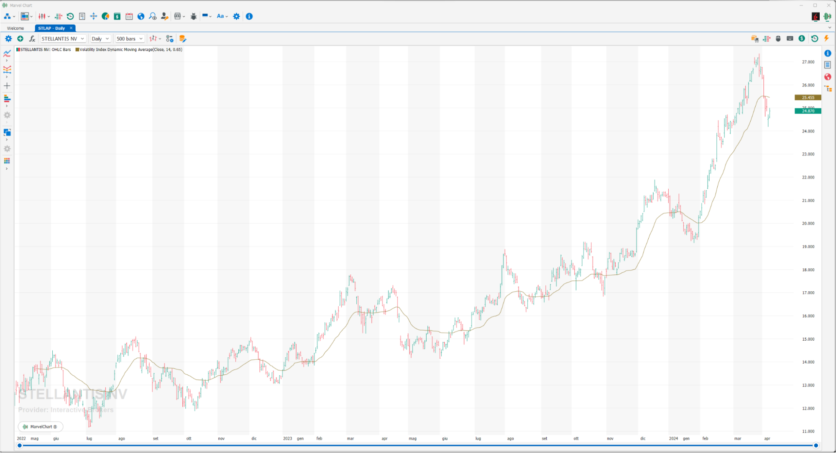Click the STELLANTIS NV: OHLC Bars legend
The height and width of the screenshot is (453, 836).
tap(43, 49)
